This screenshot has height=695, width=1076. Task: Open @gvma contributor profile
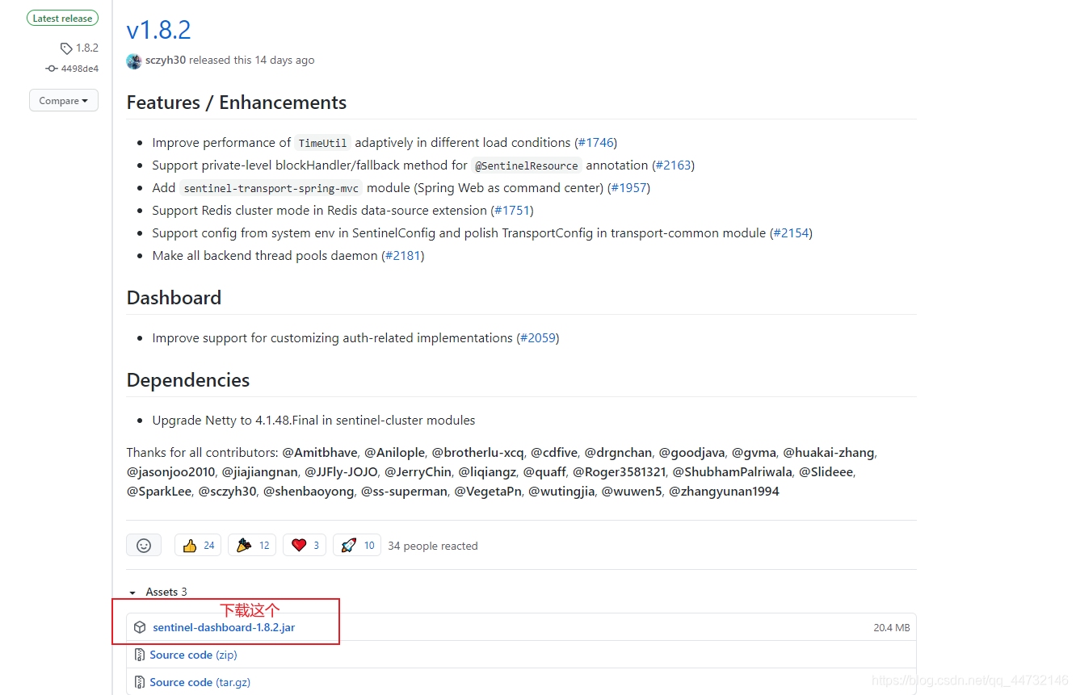click(x=754, y=453)
